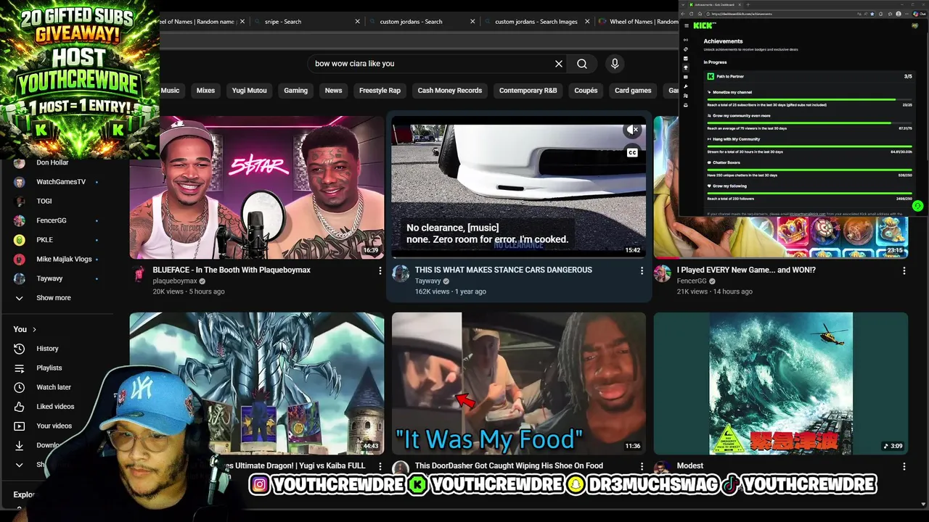
Task: Open more options menu in Kick browser toolbar
Action: coord(907,14)
